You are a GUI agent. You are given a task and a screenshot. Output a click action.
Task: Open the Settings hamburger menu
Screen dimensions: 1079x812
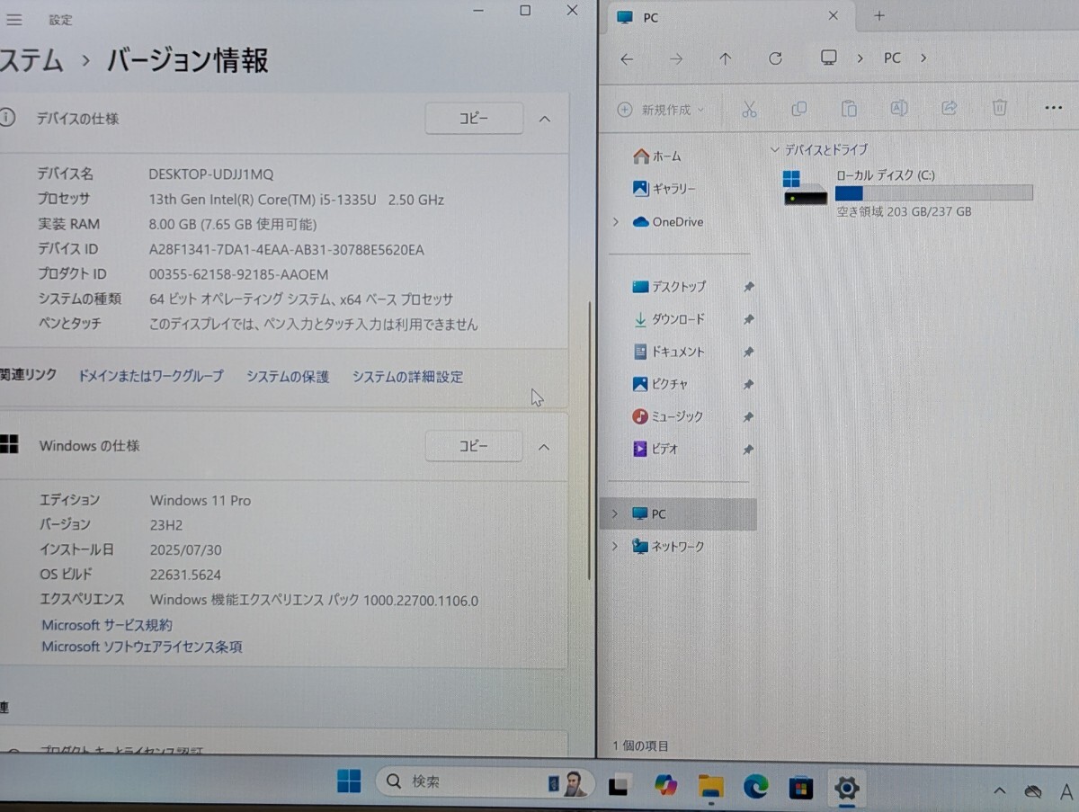tap(13, 19)
